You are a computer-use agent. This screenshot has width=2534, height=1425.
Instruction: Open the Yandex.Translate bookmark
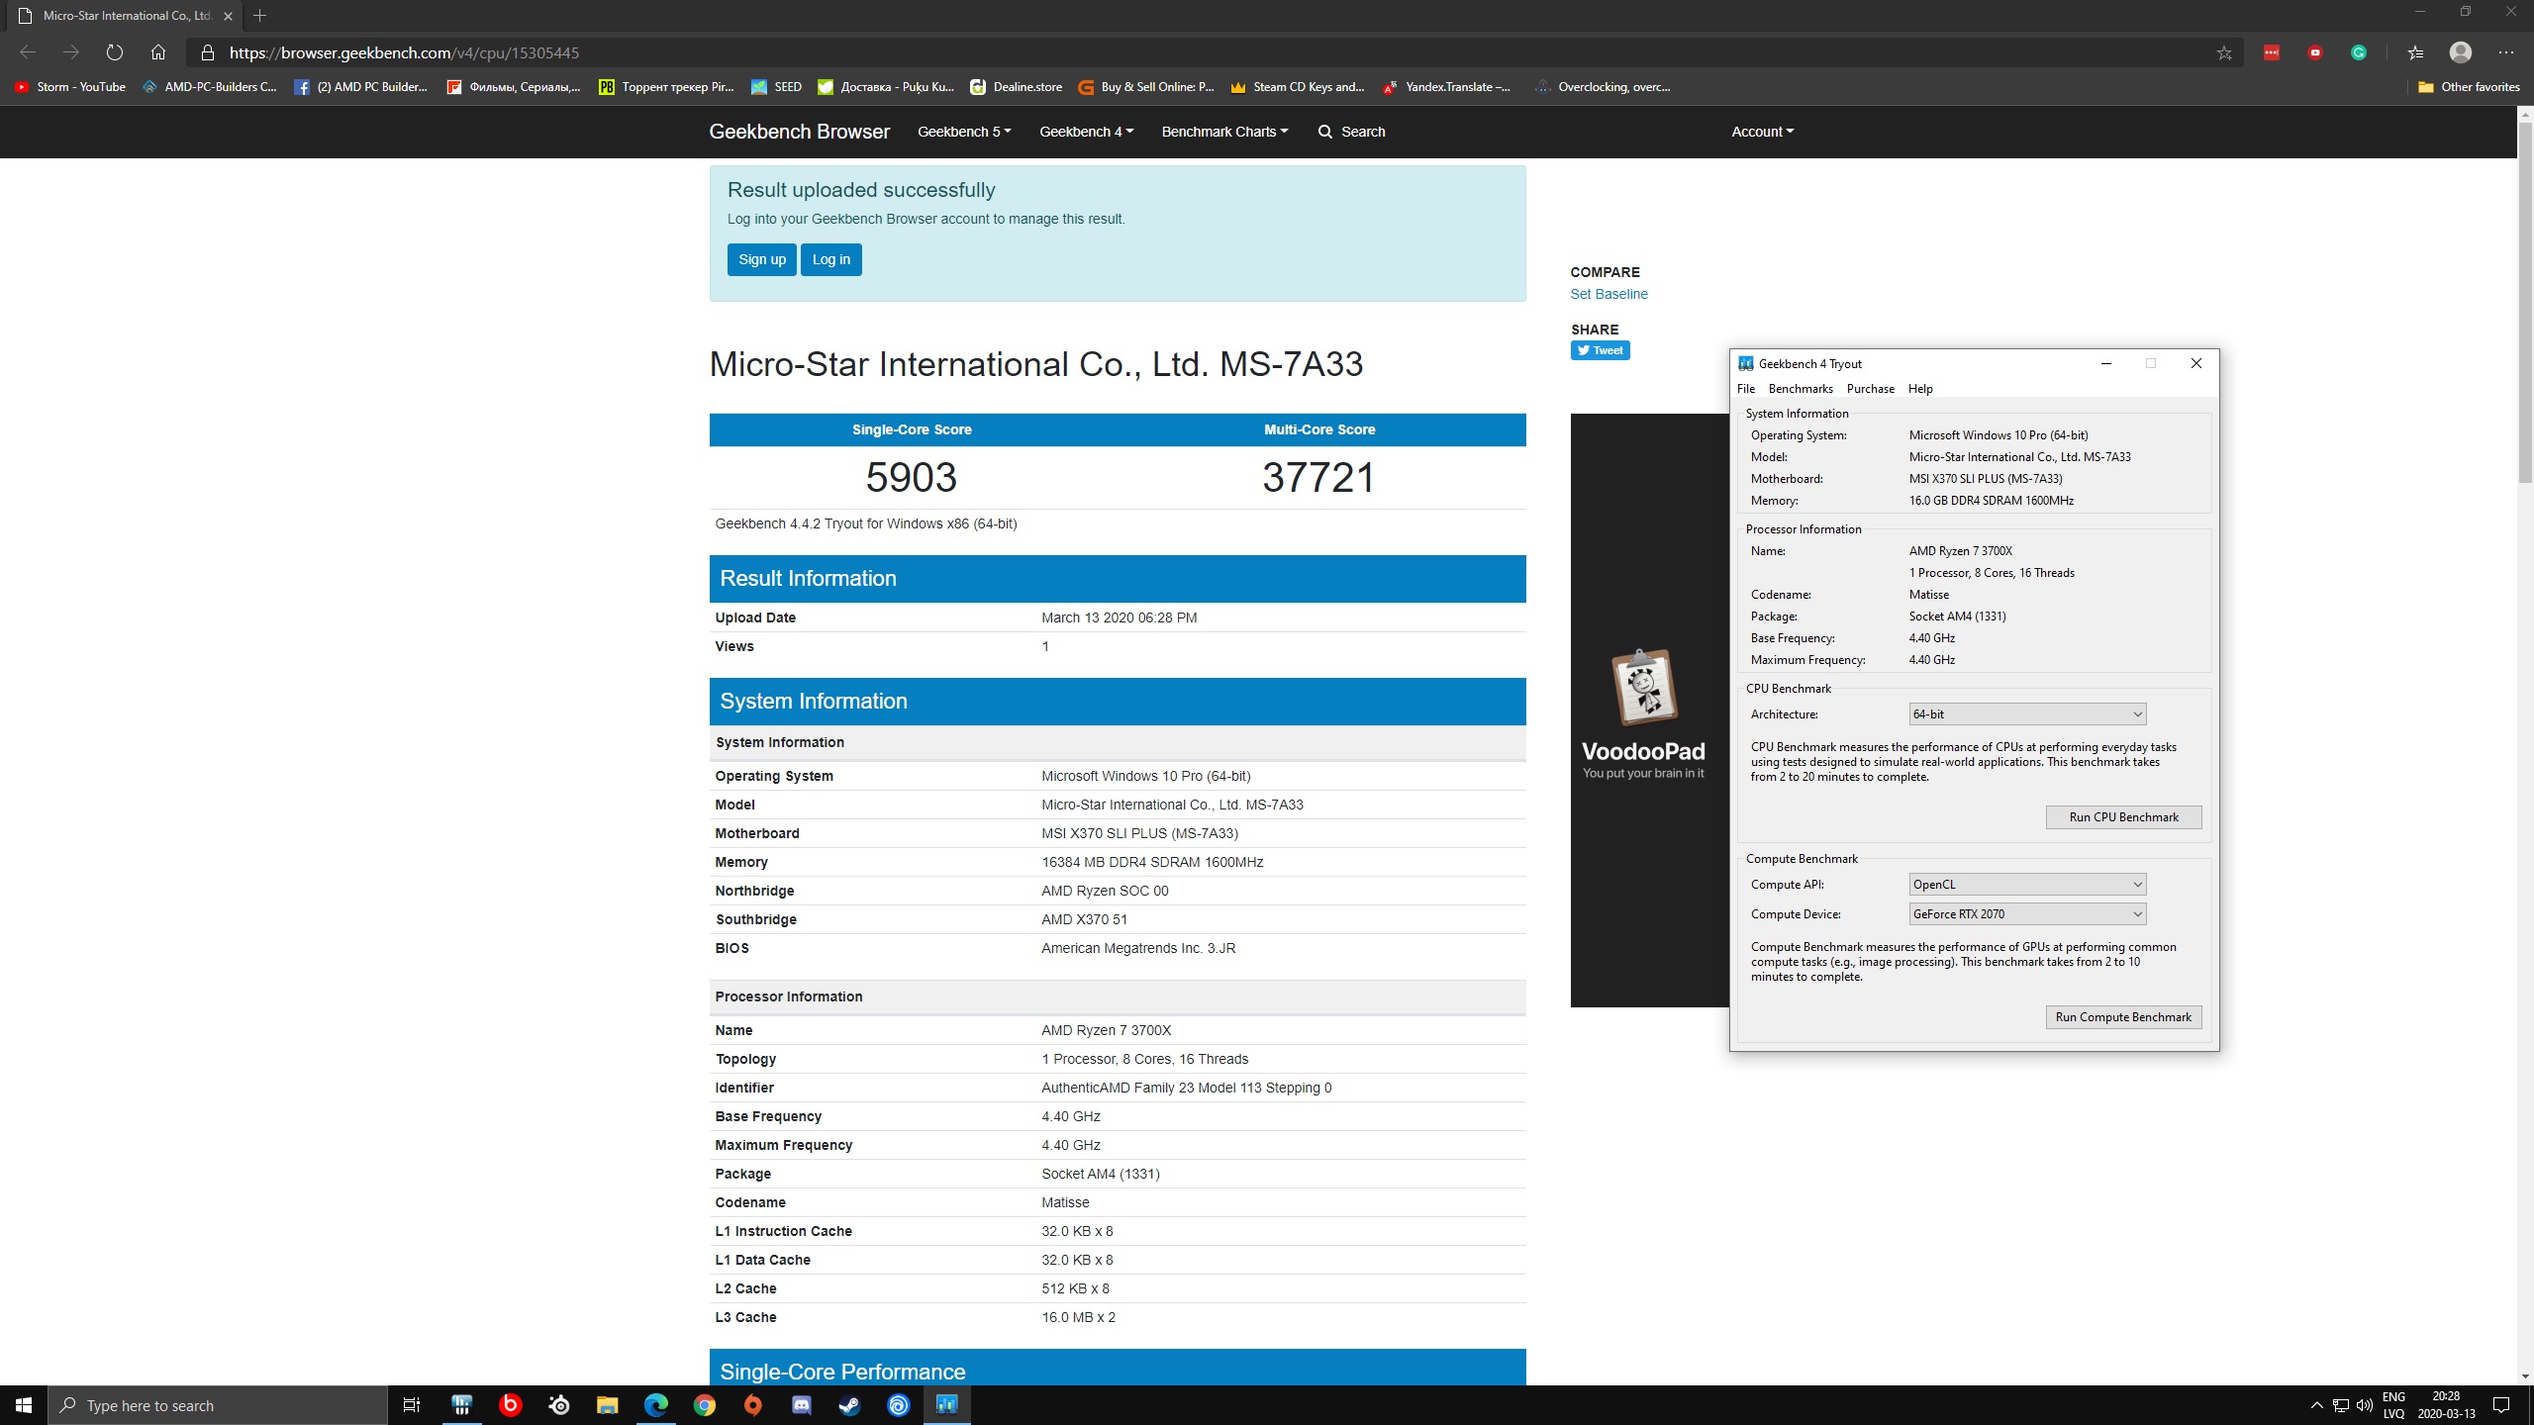click(x=1446, y=87)
